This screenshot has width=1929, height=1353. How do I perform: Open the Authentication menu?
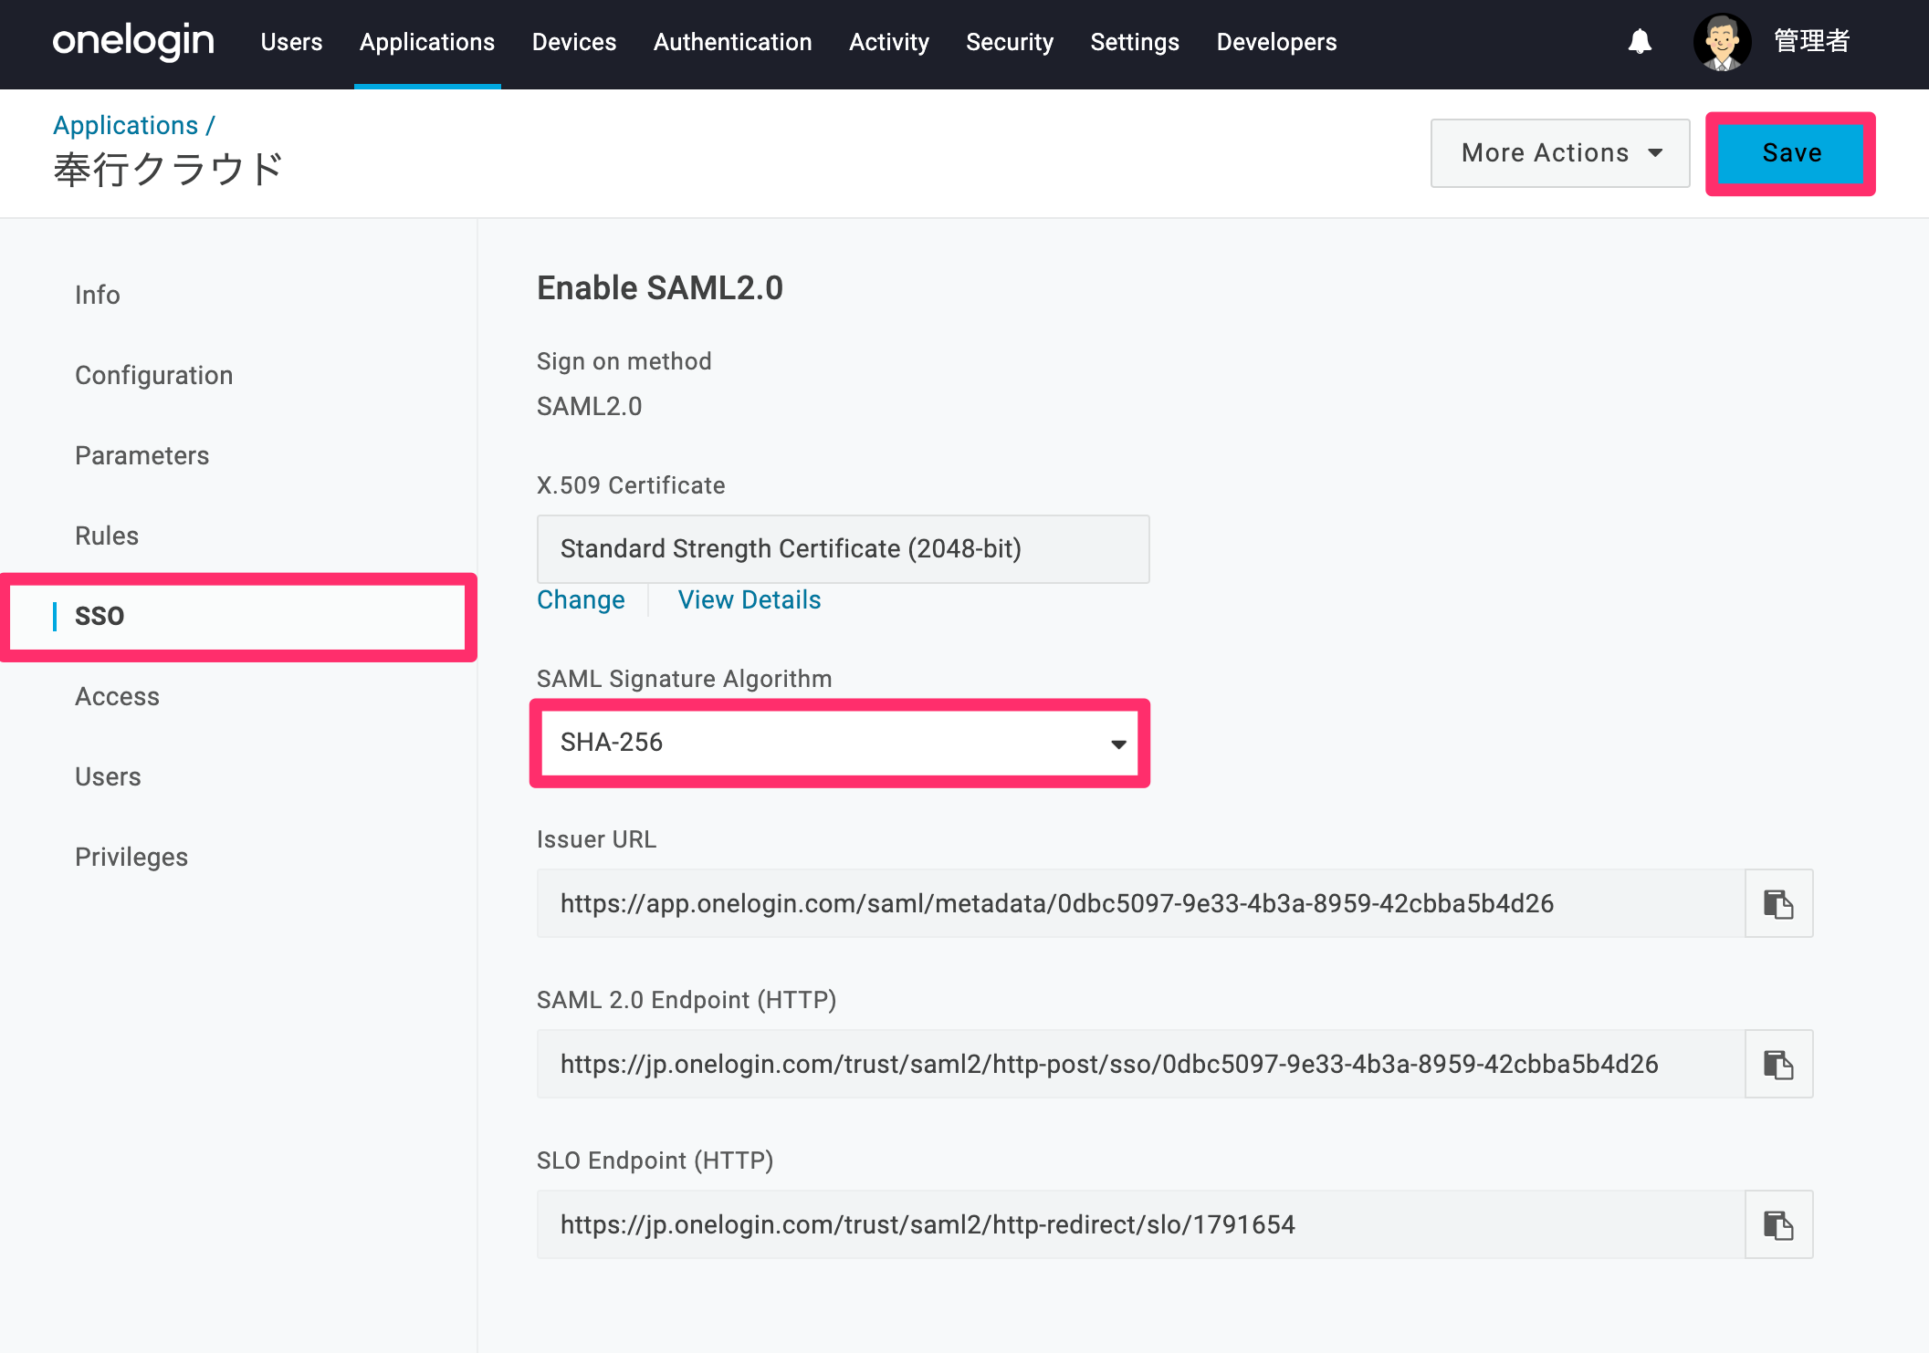733,42
